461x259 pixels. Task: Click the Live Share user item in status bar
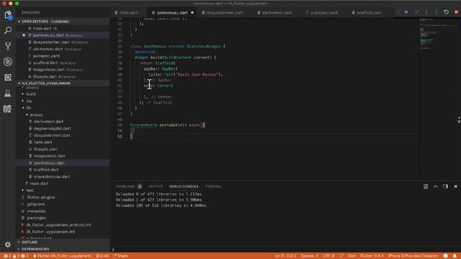[x=102, y=256]
